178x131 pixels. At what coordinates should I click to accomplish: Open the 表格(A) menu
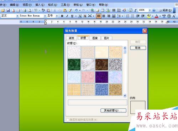coord(78,5)
